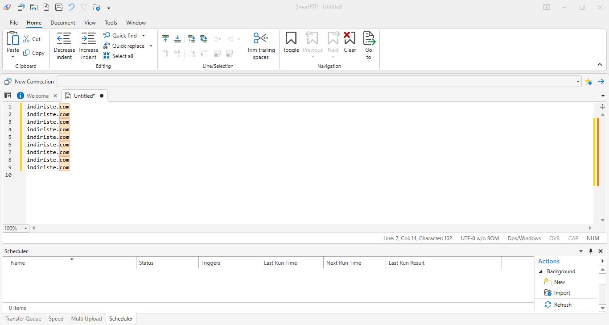
Task: Click the move line up icon
Action: click(165, 39)
